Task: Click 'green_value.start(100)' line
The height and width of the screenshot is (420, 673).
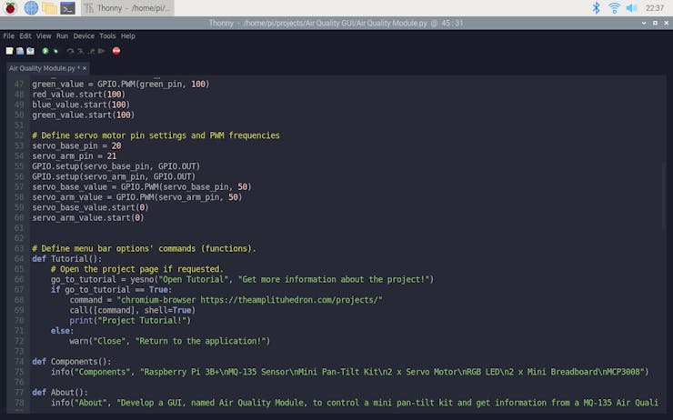Action: [x=84, y=115]
